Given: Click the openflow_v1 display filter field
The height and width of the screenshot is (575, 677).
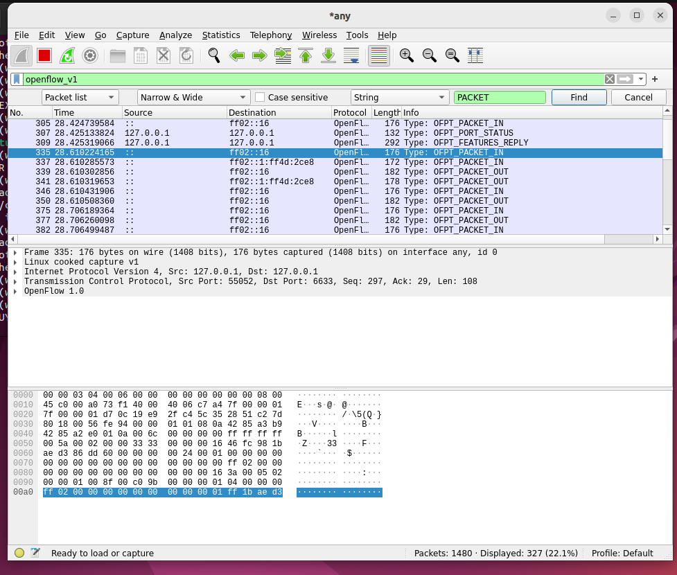Looking at the screenshot, I should click(314, 80).
